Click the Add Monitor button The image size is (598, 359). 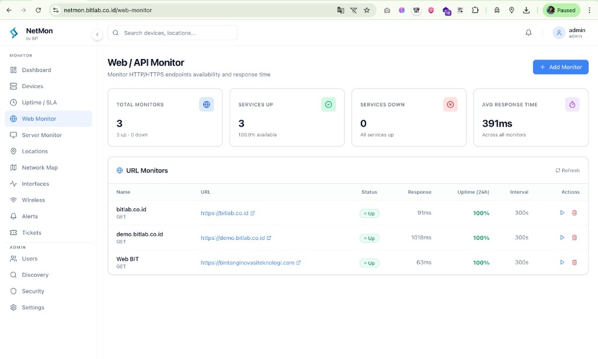coord(560,67)
